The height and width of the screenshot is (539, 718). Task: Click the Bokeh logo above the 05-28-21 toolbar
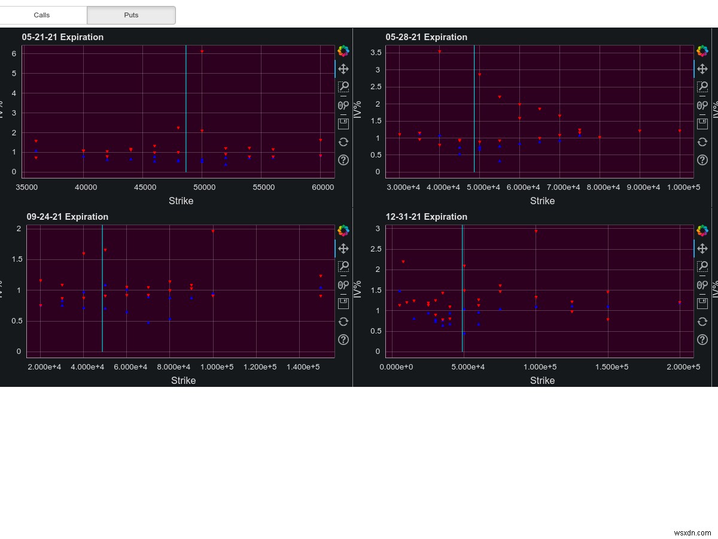(702, 51)
